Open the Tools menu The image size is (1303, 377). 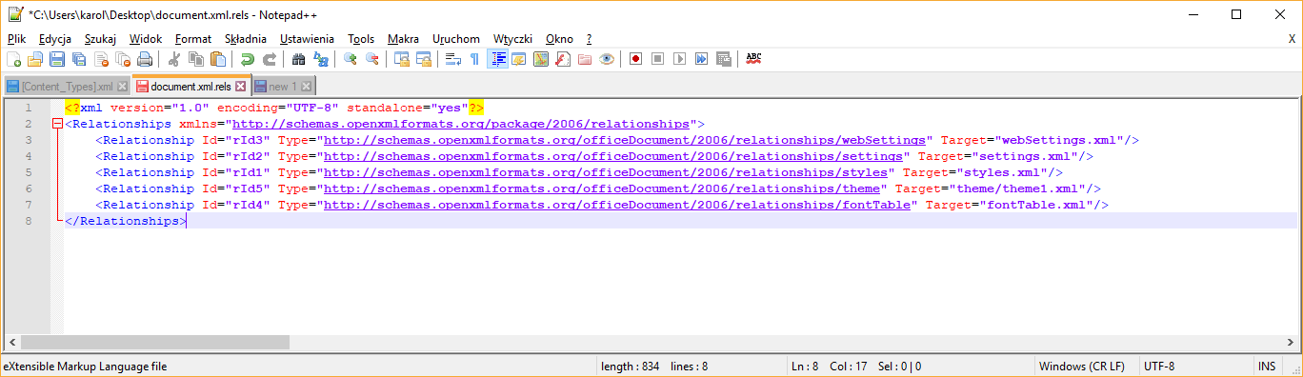click(x=361, y=39)
